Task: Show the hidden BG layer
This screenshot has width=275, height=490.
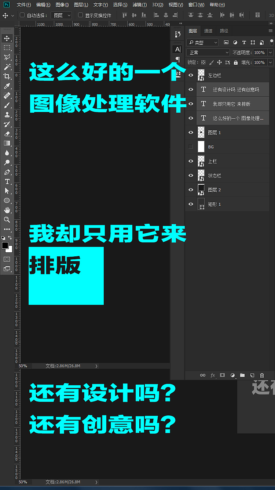Action: pos(190,147)
